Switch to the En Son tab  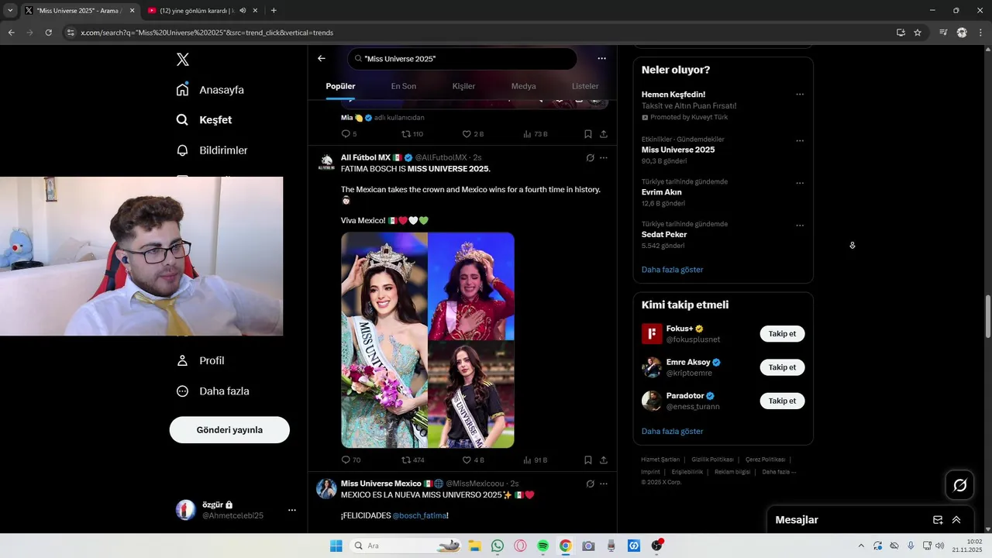(403, 86)
